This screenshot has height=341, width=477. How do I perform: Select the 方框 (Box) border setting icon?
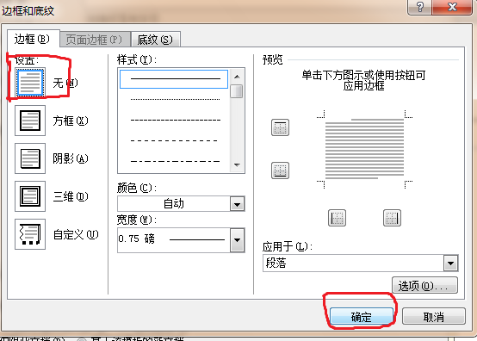pos(30,121)
